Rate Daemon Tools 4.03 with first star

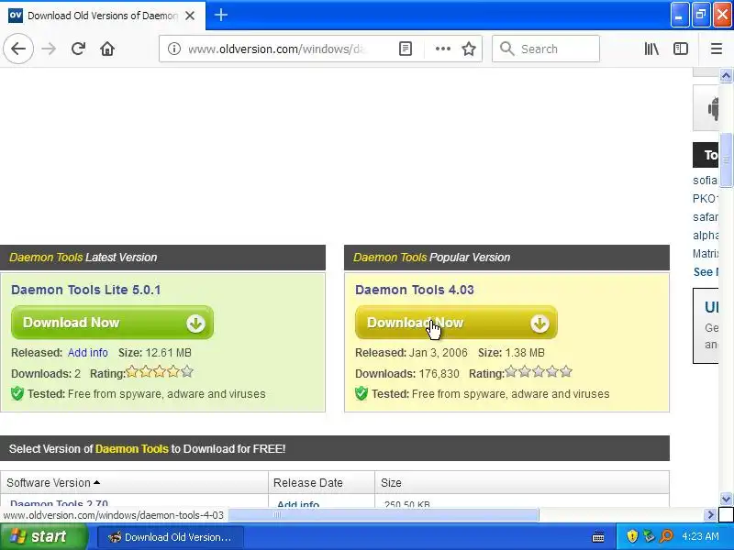pos(511,372)
